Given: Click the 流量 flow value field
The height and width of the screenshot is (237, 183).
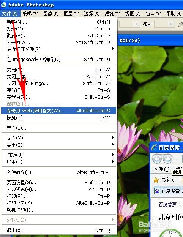Looking at the screenshot, I should [x=161, y=24].
